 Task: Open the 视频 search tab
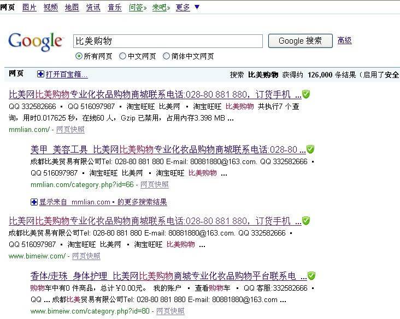[x=50, y=8]
